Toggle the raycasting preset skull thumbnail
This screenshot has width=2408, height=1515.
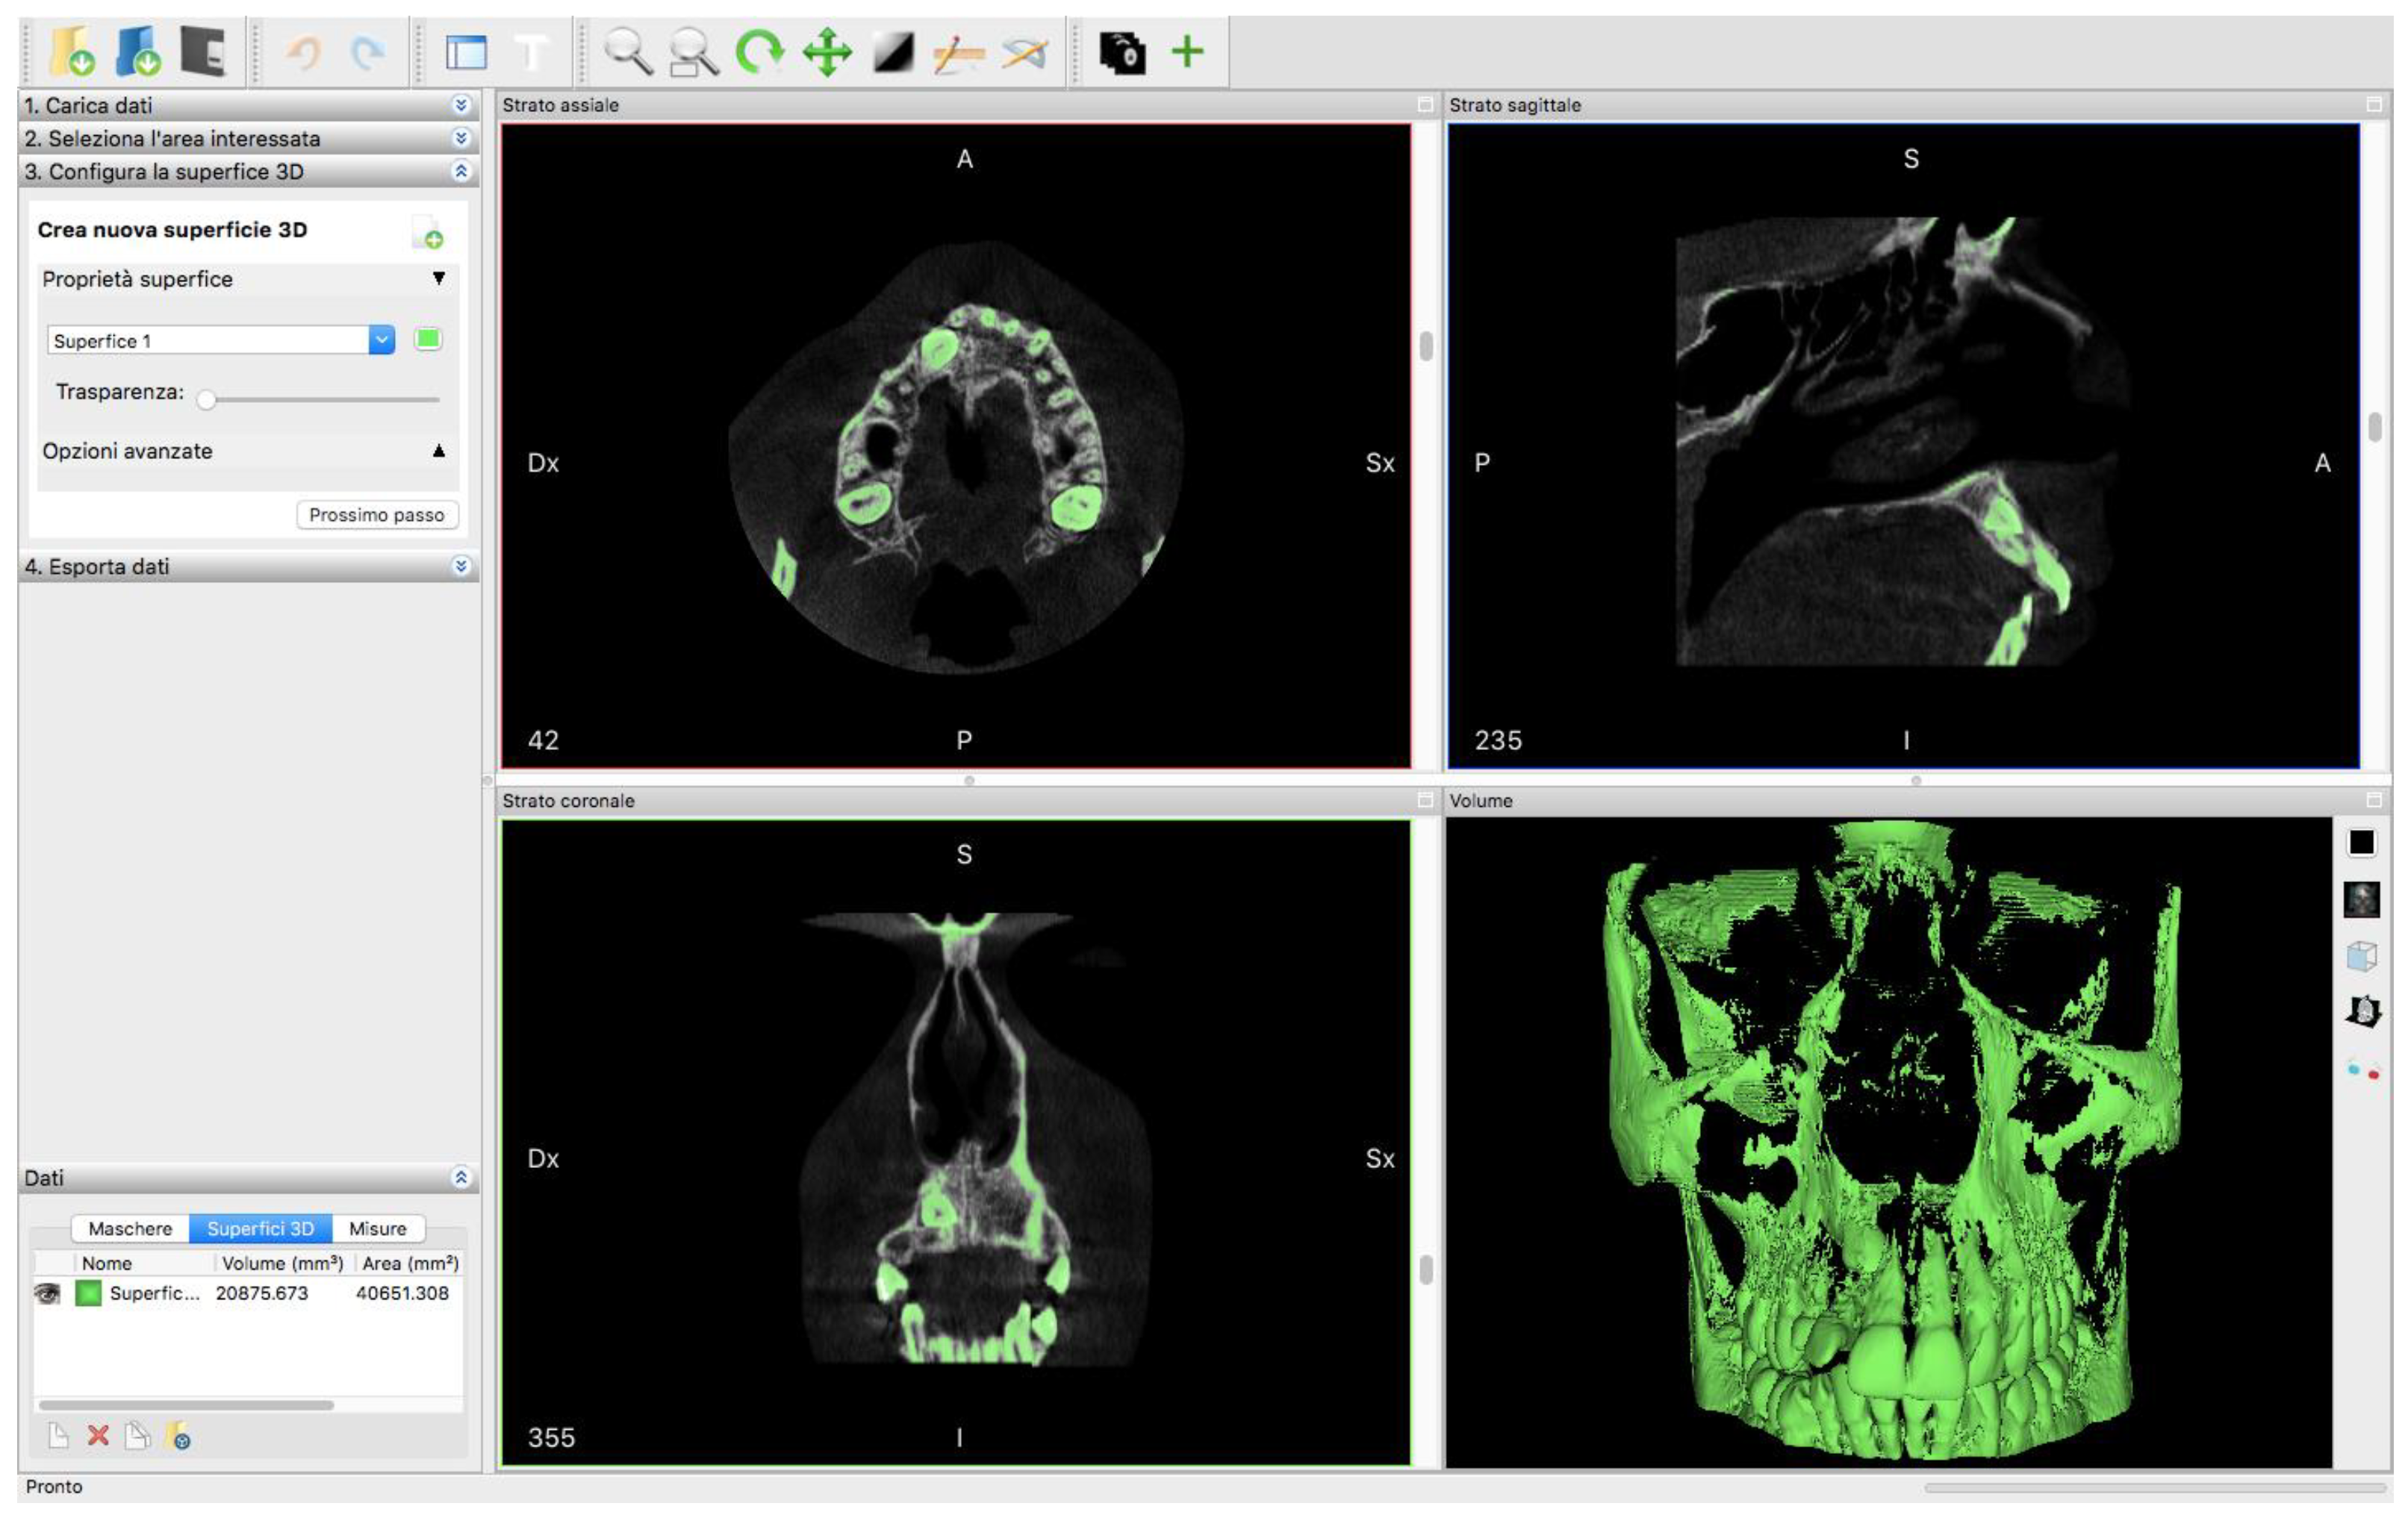pos(2362,899)
